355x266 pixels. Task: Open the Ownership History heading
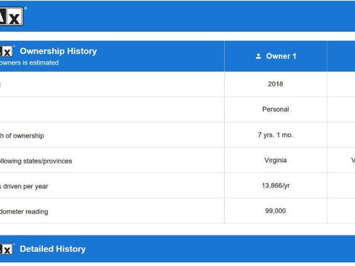pyautogui.click(x=58, y=51)
